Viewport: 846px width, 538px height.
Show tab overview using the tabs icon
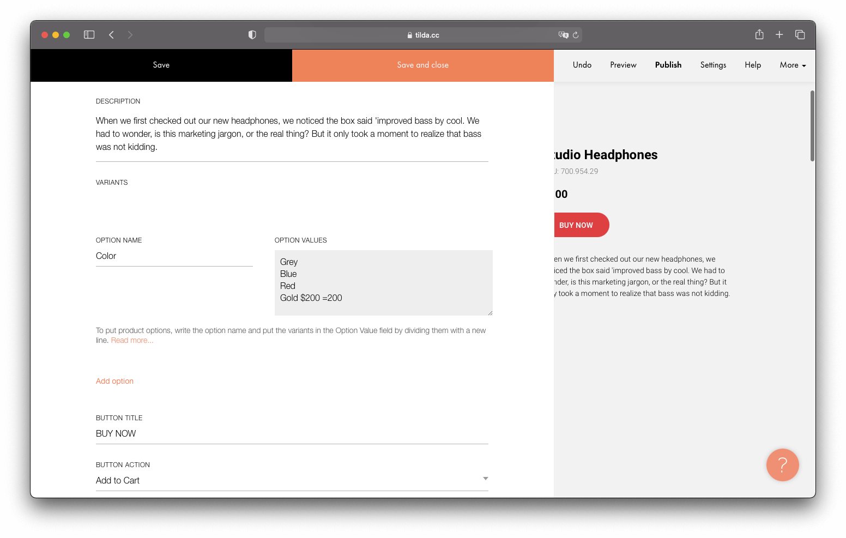(800, 34)
